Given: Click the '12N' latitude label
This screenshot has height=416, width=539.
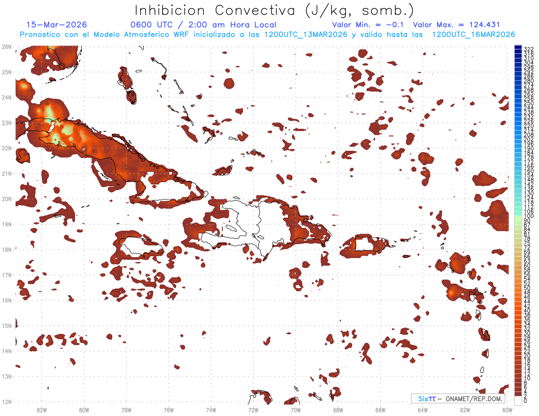Looking at the screenshot, I should point(7,402).
